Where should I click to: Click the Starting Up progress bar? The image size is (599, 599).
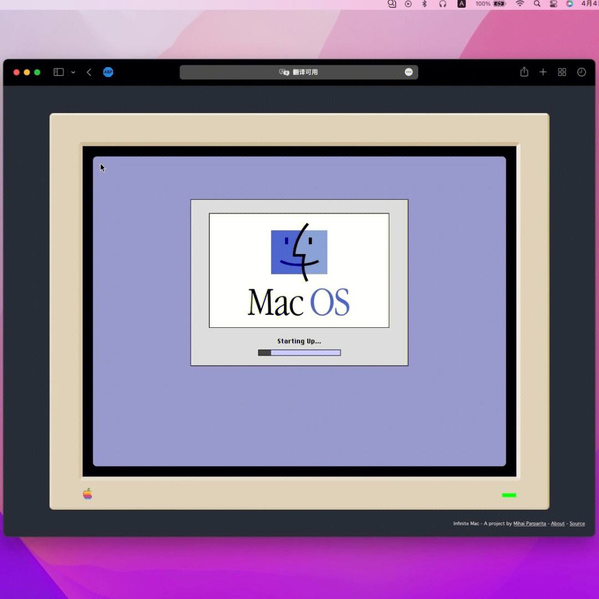point(299,353)
